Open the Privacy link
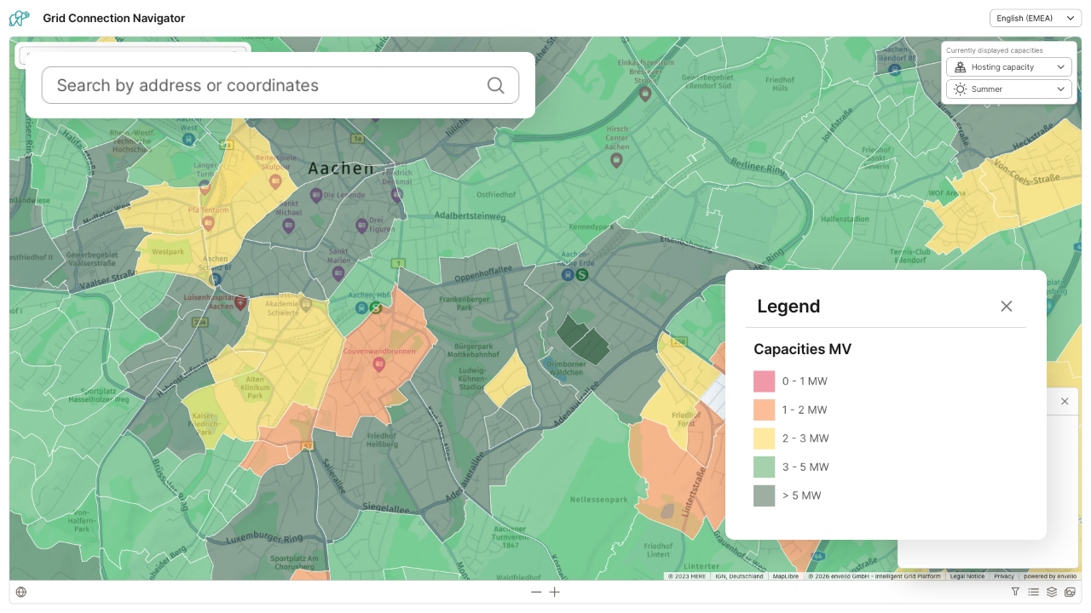Image resolution: width=1091 pixels, height=613 pixels. pyautogui.click(x=1004, y=576)
